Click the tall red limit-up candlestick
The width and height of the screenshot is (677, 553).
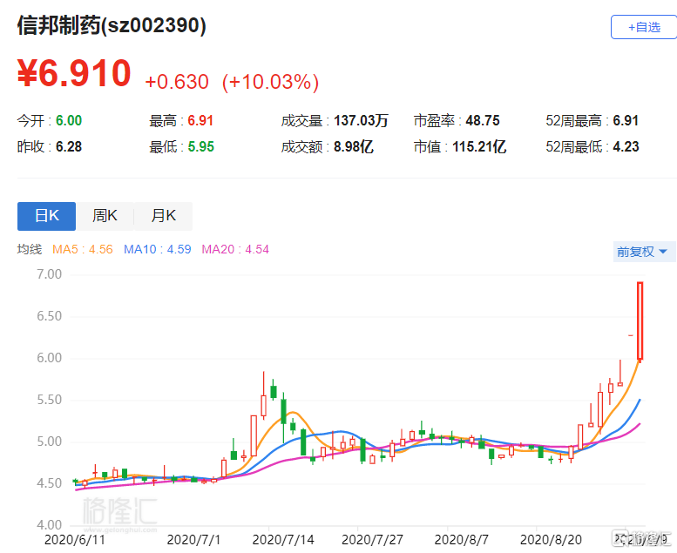pos(640,321)
